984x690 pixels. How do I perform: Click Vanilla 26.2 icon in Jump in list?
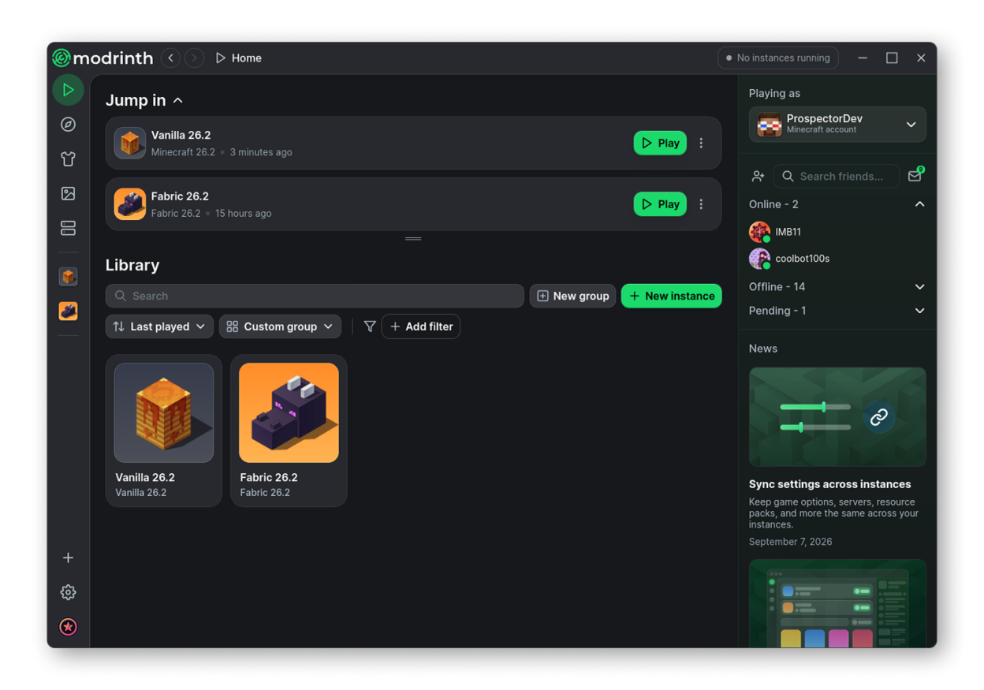pos(130,144)
